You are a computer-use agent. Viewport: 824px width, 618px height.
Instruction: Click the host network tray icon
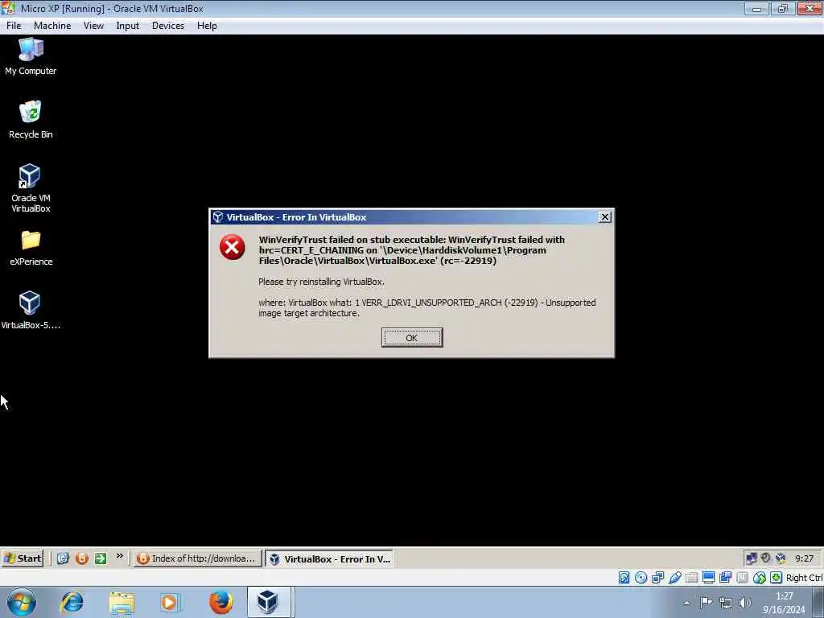coord(726,603)
